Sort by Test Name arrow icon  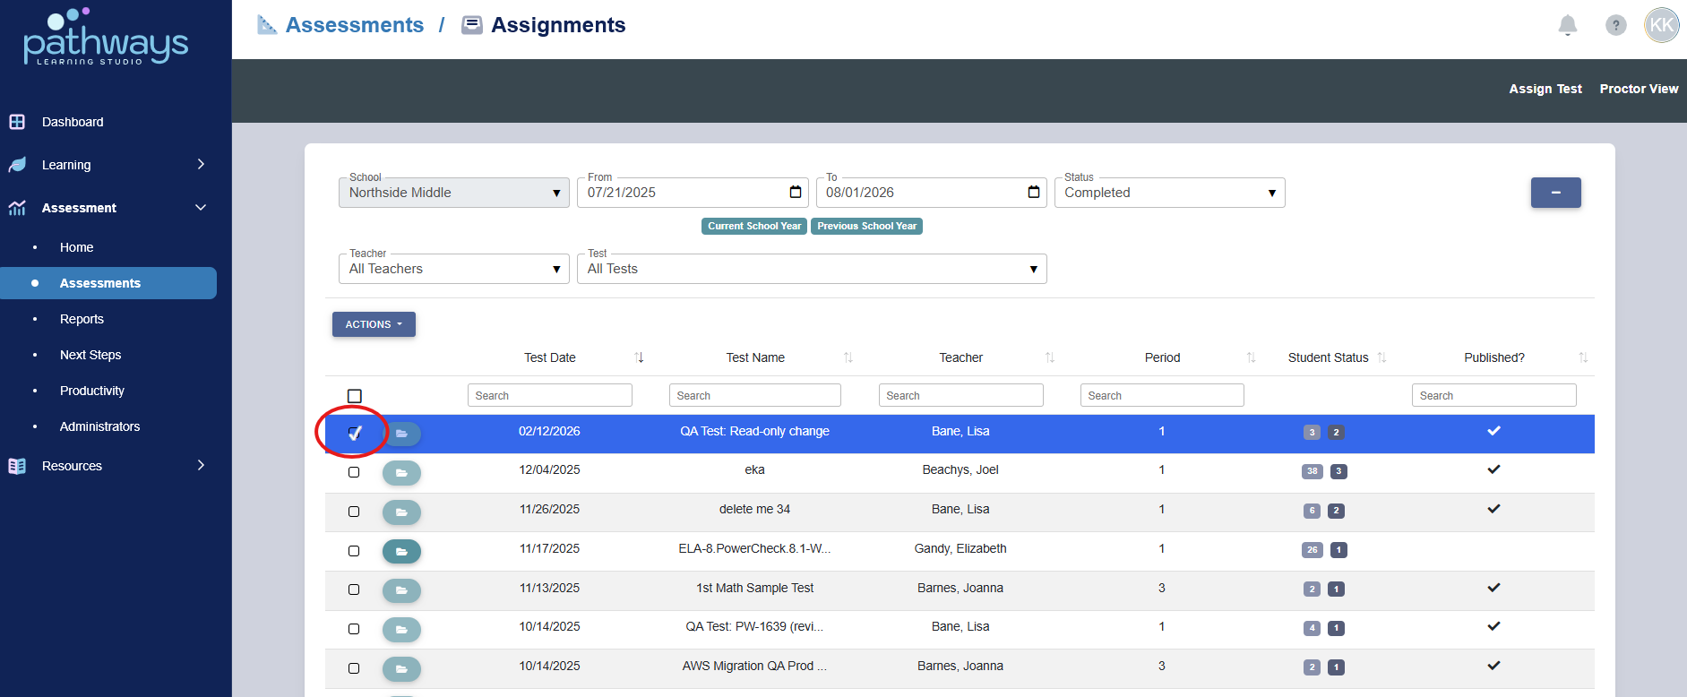pyautogui.click(x=848, y=357)
